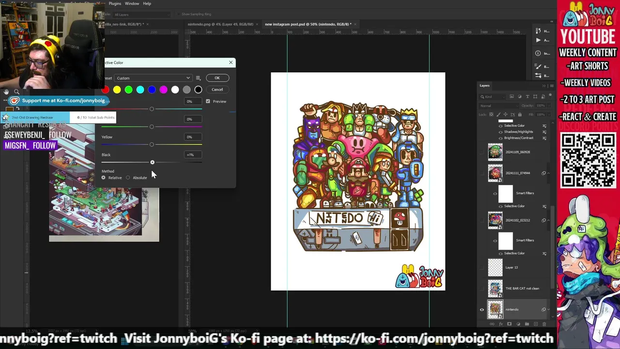Open the Preset Custom dropdown
Screen dimensions: 620x349
point(154,78)
